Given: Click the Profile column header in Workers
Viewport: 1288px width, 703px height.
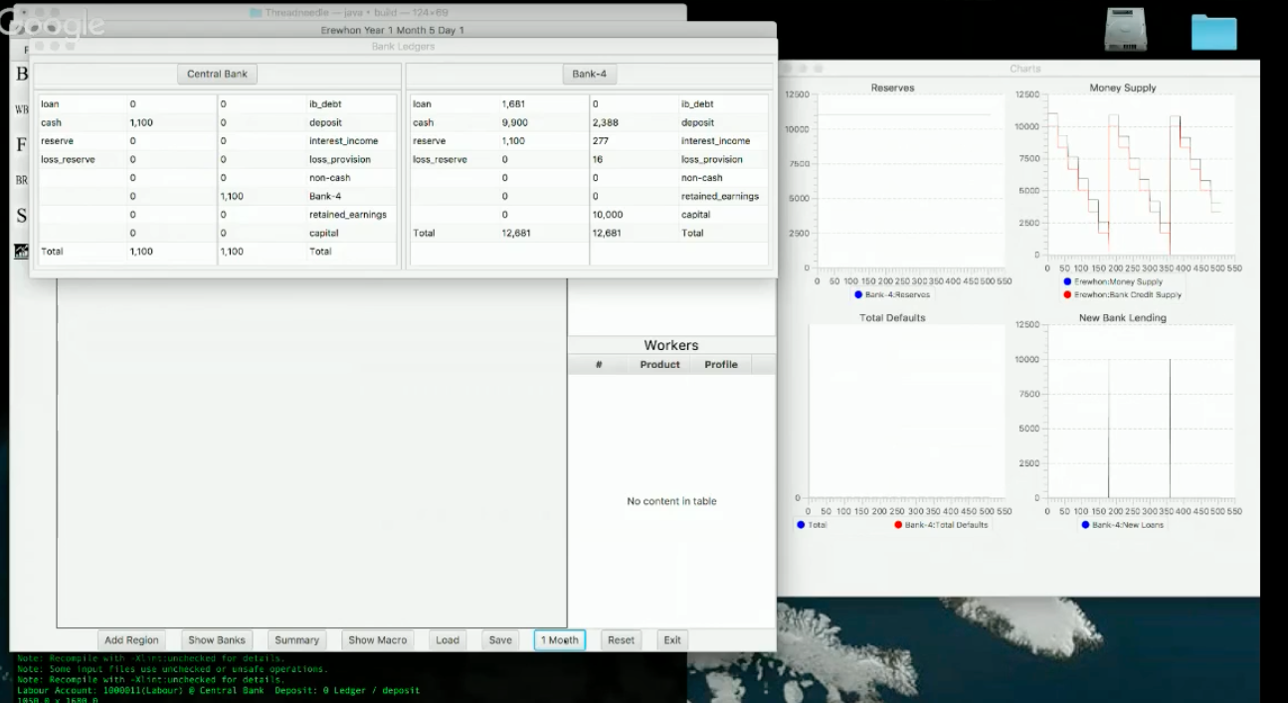Looking at the screenshot, I should pyautogui.click(x=721, y=365).
